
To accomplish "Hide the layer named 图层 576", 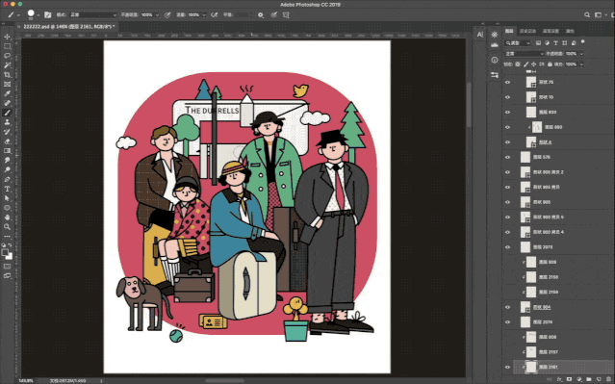I will click(x=507, y=157).
